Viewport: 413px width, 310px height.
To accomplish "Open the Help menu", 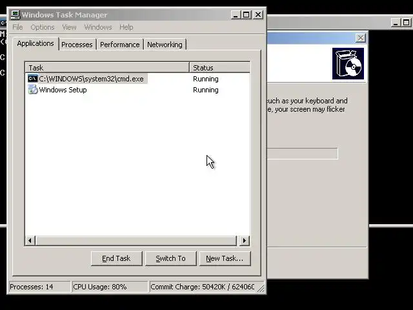I will (126, 27).
